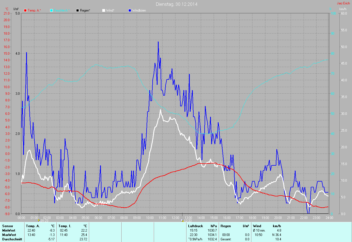Image resolution: width=352 pixels, height=242 pixels.
Task: Click the Luftdruck column header in the table
Action: (x=196, y=226)
